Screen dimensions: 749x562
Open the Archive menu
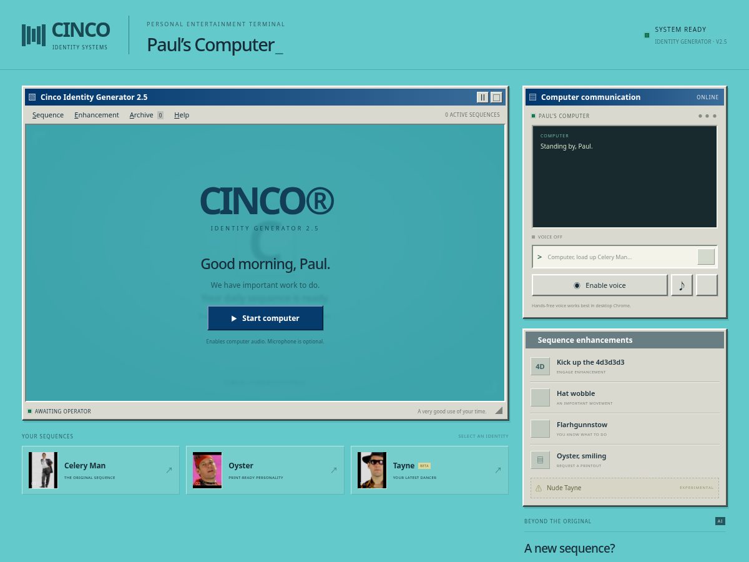tap(146, 115)
